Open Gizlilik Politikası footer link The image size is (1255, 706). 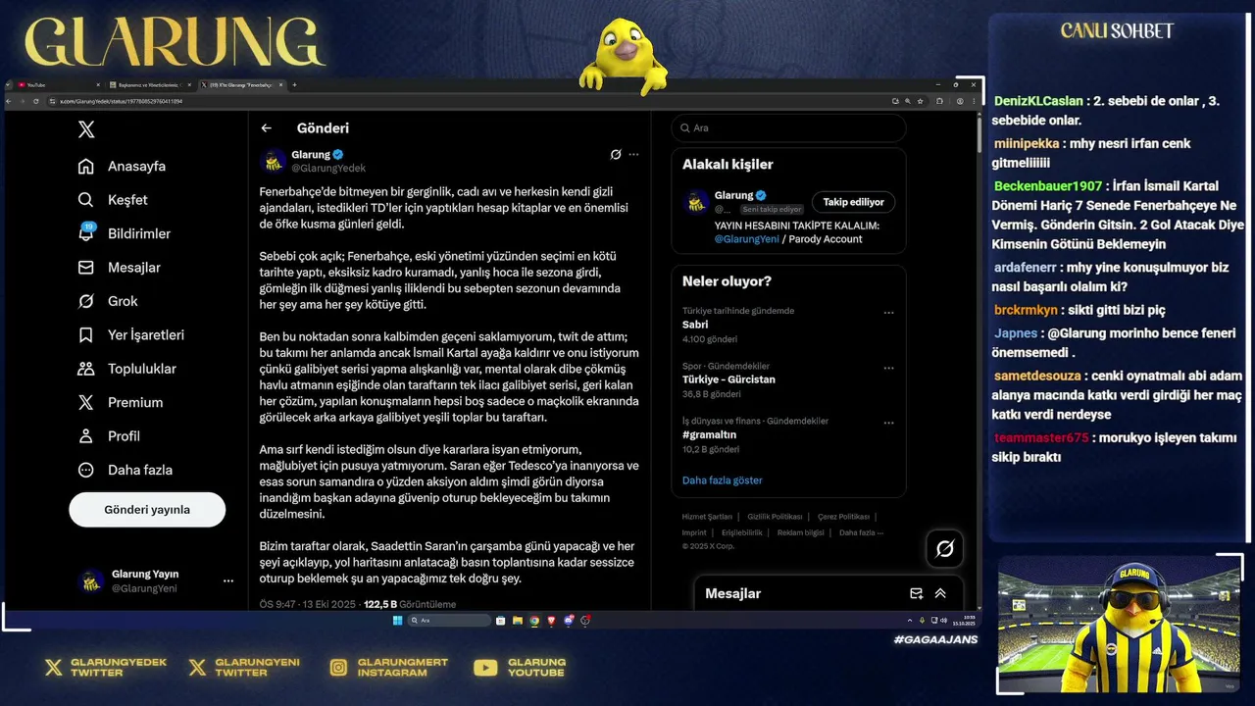[775, 517]
